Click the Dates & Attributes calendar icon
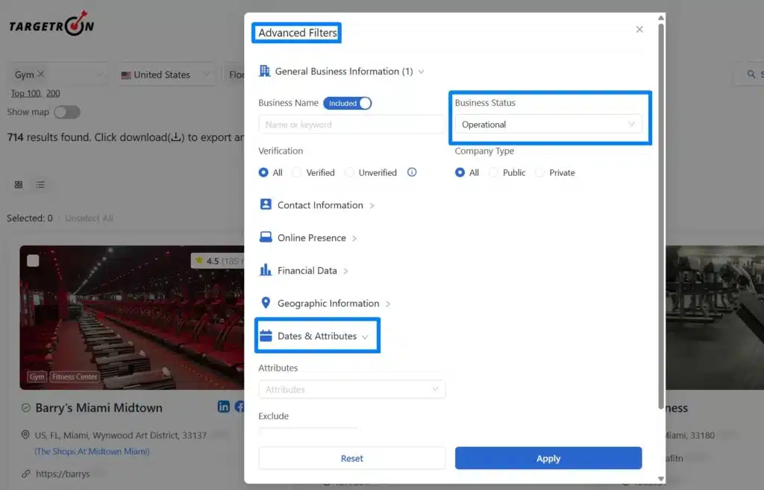This screenshot has width=764, height=490. tap(265, 336)
